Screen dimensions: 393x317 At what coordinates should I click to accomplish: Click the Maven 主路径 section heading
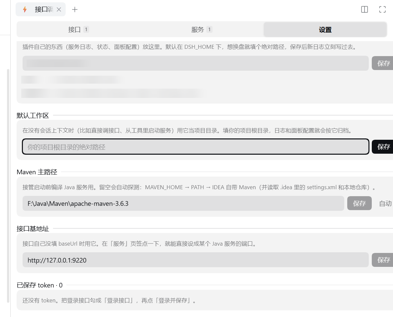37,172
